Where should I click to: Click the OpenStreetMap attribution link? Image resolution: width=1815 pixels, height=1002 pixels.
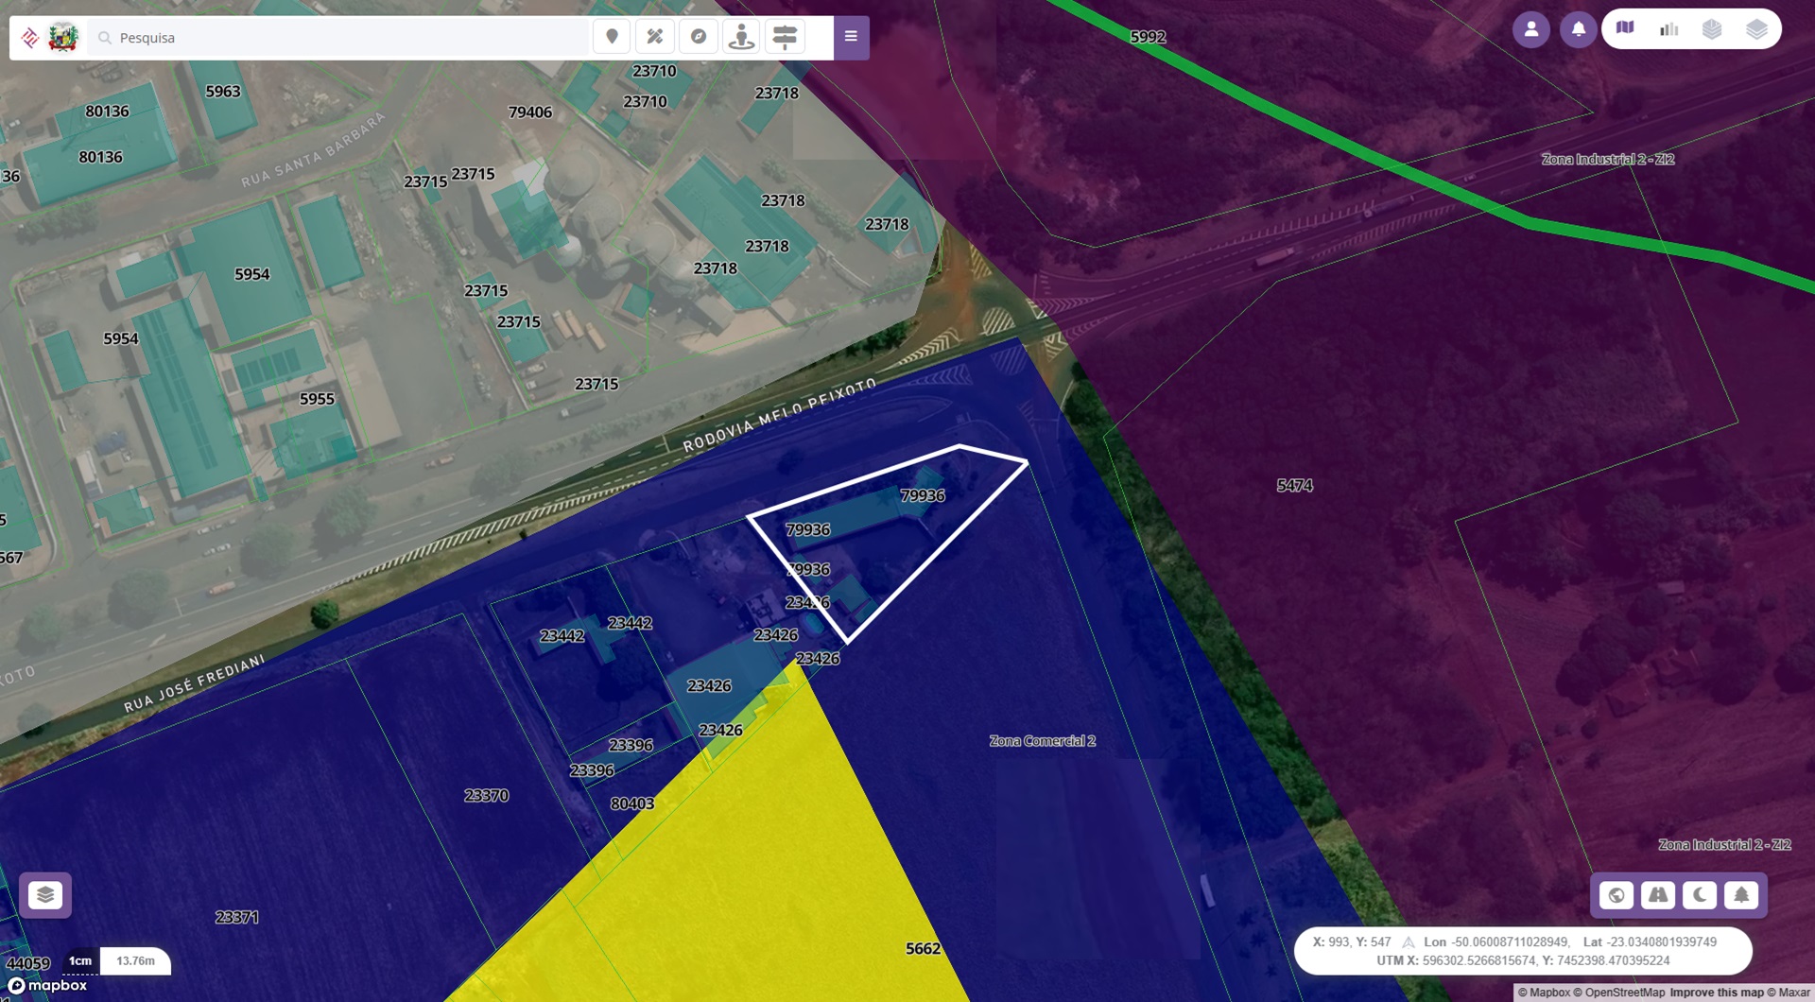(1624, 993)
